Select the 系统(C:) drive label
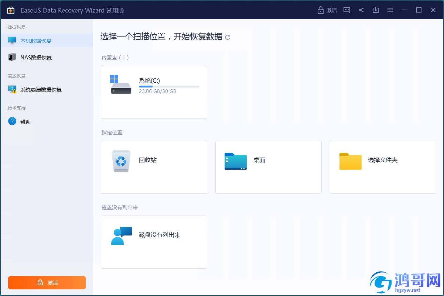Viewport: 444px width, 296px height. coord(149,80)
